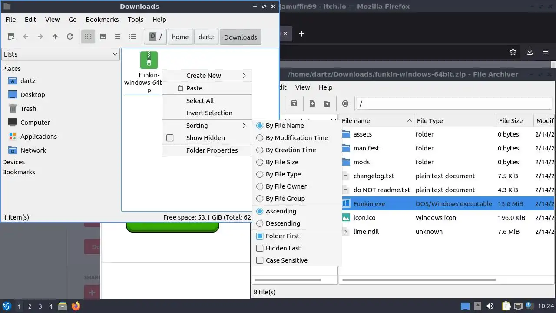The width and height of the screenshot is (556, 313).
Task: Click the home path button
Action: pos(180,37)
